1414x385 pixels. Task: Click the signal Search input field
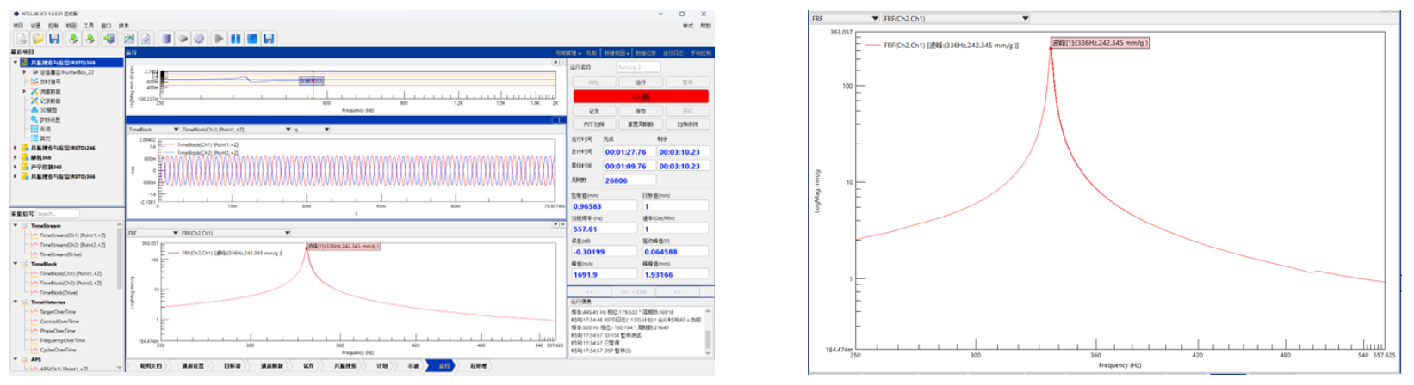tap(57, 214)
